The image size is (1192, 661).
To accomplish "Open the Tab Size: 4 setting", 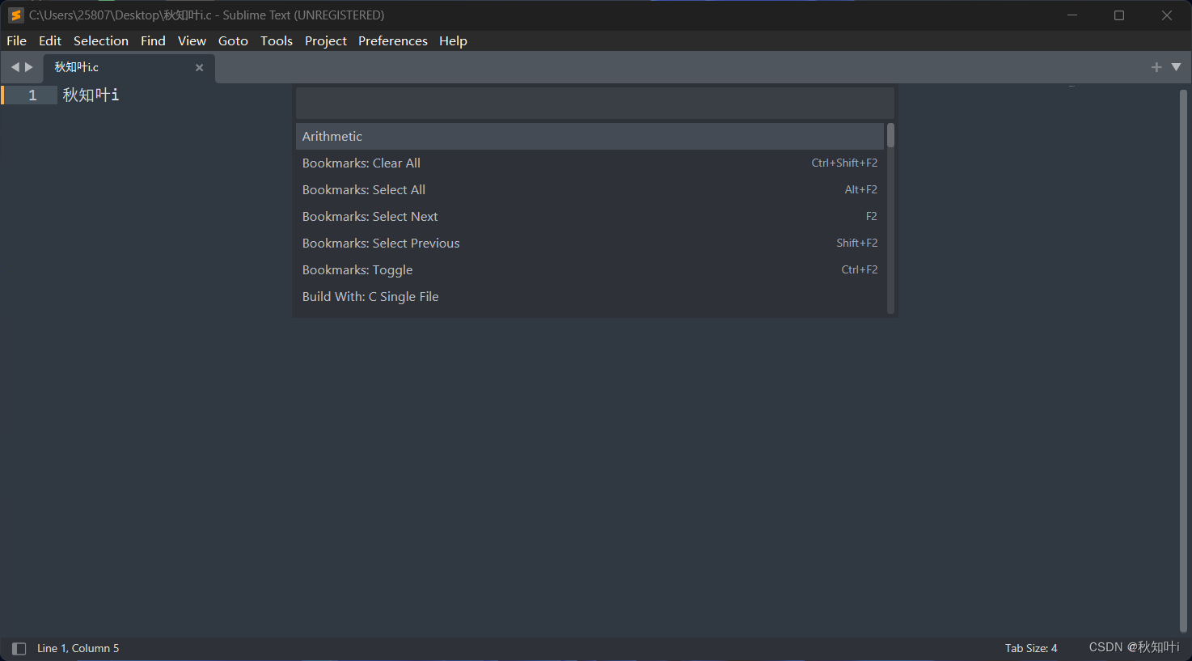I will 1031,649.
